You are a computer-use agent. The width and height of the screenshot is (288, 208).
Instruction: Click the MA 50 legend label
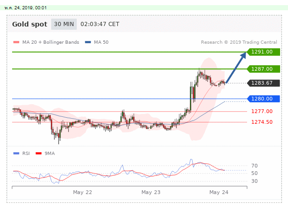pyautogui.click(x=101, y=42)
